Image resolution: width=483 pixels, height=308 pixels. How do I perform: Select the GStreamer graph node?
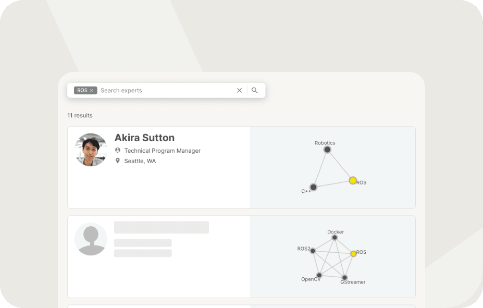344,278
